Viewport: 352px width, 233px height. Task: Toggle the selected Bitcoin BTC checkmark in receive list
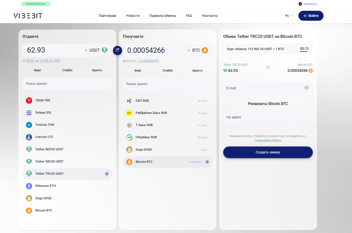point(207,162)
